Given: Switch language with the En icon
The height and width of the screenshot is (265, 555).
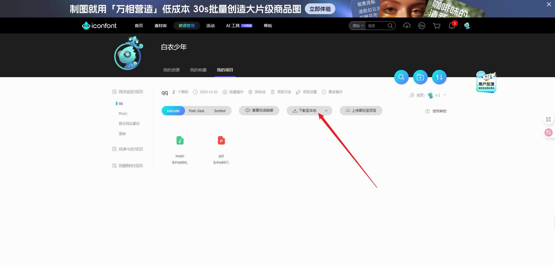Looking at the screenshot, I should [x=422, y=26].
